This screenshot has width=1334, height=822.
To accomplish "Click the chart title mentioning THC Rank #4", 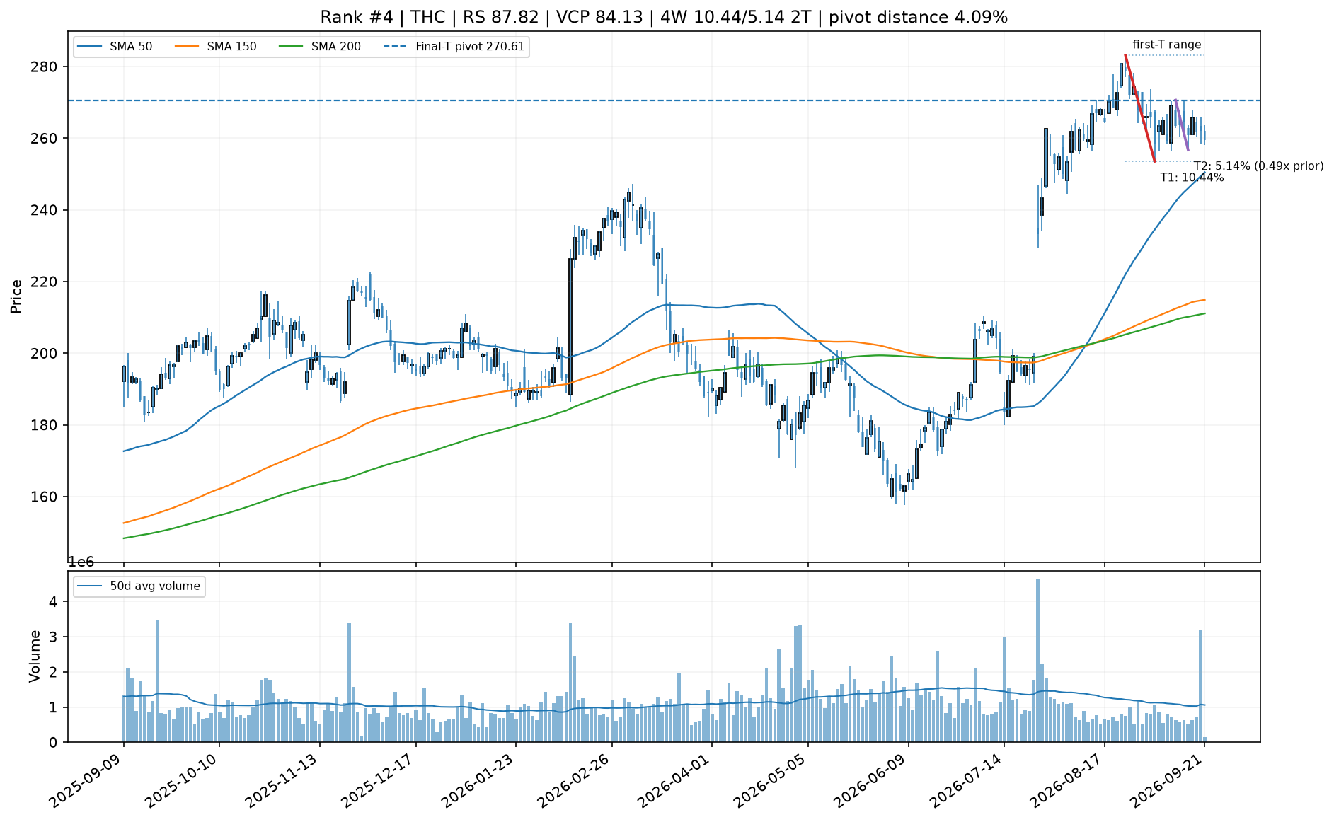I will [x=664, y=17].
